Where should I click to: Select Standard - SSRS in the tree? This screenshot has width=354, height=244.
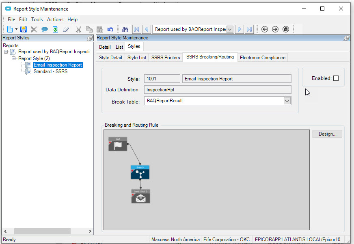(50, 71)
